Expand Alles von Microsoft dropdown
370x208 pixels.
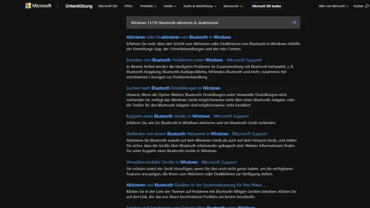click(x=333, y=6)
